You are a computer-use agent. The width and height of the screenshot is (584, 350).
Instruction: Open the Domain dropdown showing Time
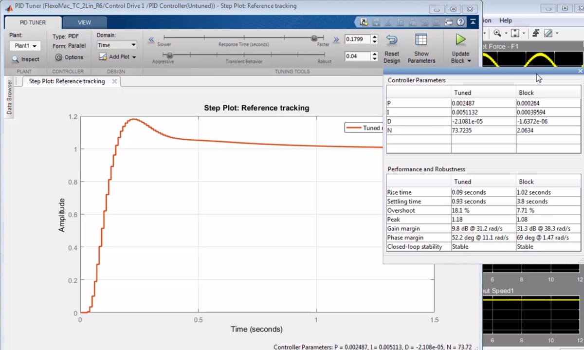pyautogui.click(x=116, y=45)
